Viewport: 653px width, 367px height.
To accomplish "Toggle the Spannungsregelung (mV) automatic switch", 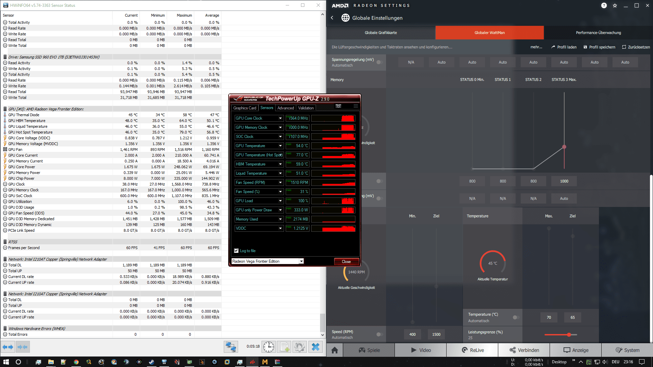I will [380, 62].
